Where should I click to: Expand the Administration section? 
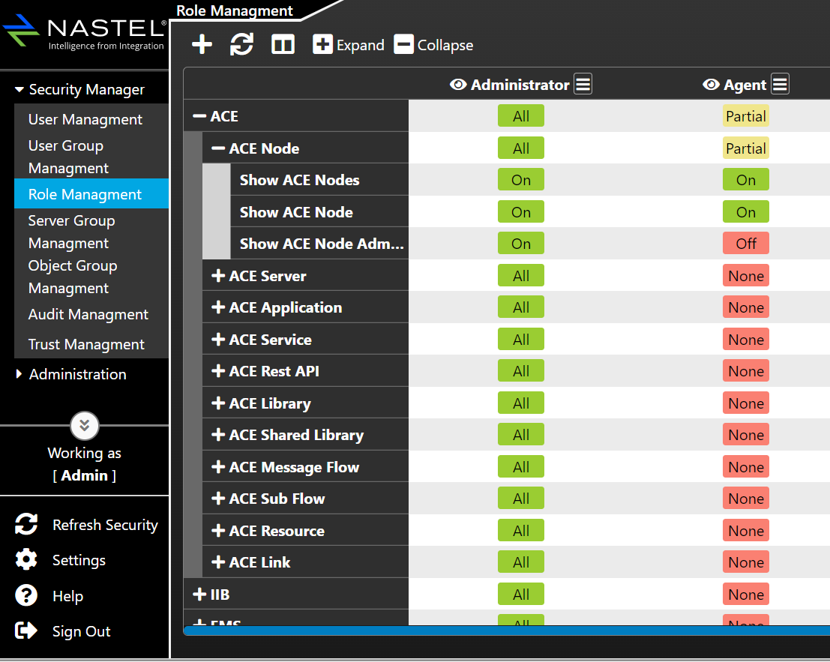(19, 374)
